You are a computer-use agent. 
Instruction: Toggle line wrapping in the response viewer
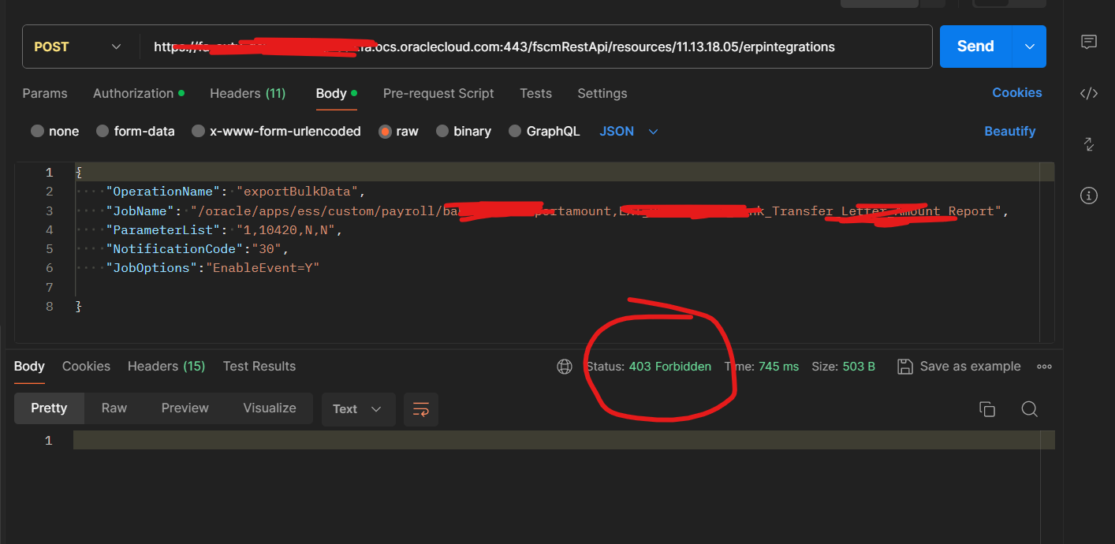click(420, 409)
